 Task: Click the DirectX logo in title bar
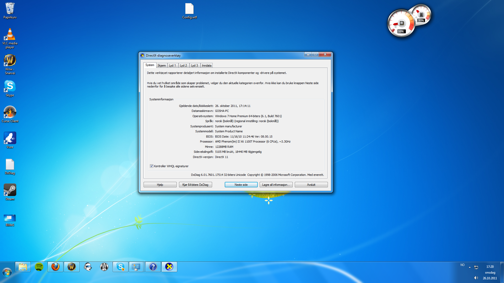click(143, 55)
